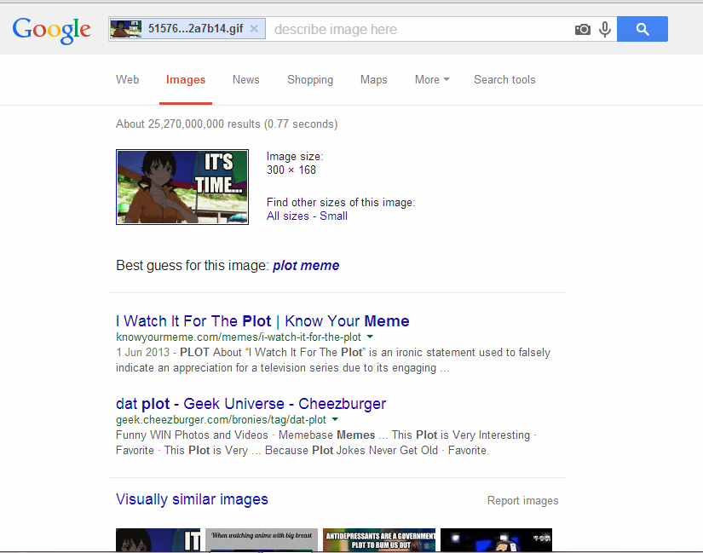Click the microphone voice search icon
The image size is (703, 553).
pos(605,30)
